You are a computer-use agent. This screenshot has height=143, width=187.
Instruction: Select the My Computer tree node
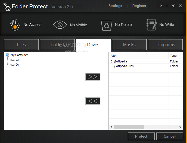[19, 55]
